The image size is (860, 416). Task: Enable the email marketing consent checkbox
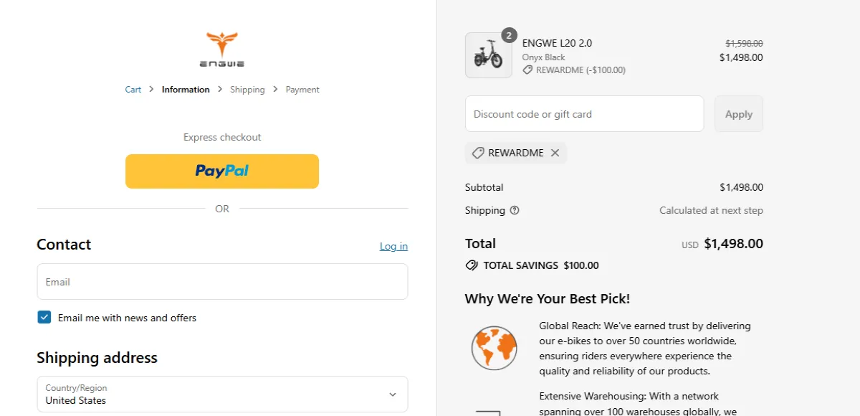(44, 317)
